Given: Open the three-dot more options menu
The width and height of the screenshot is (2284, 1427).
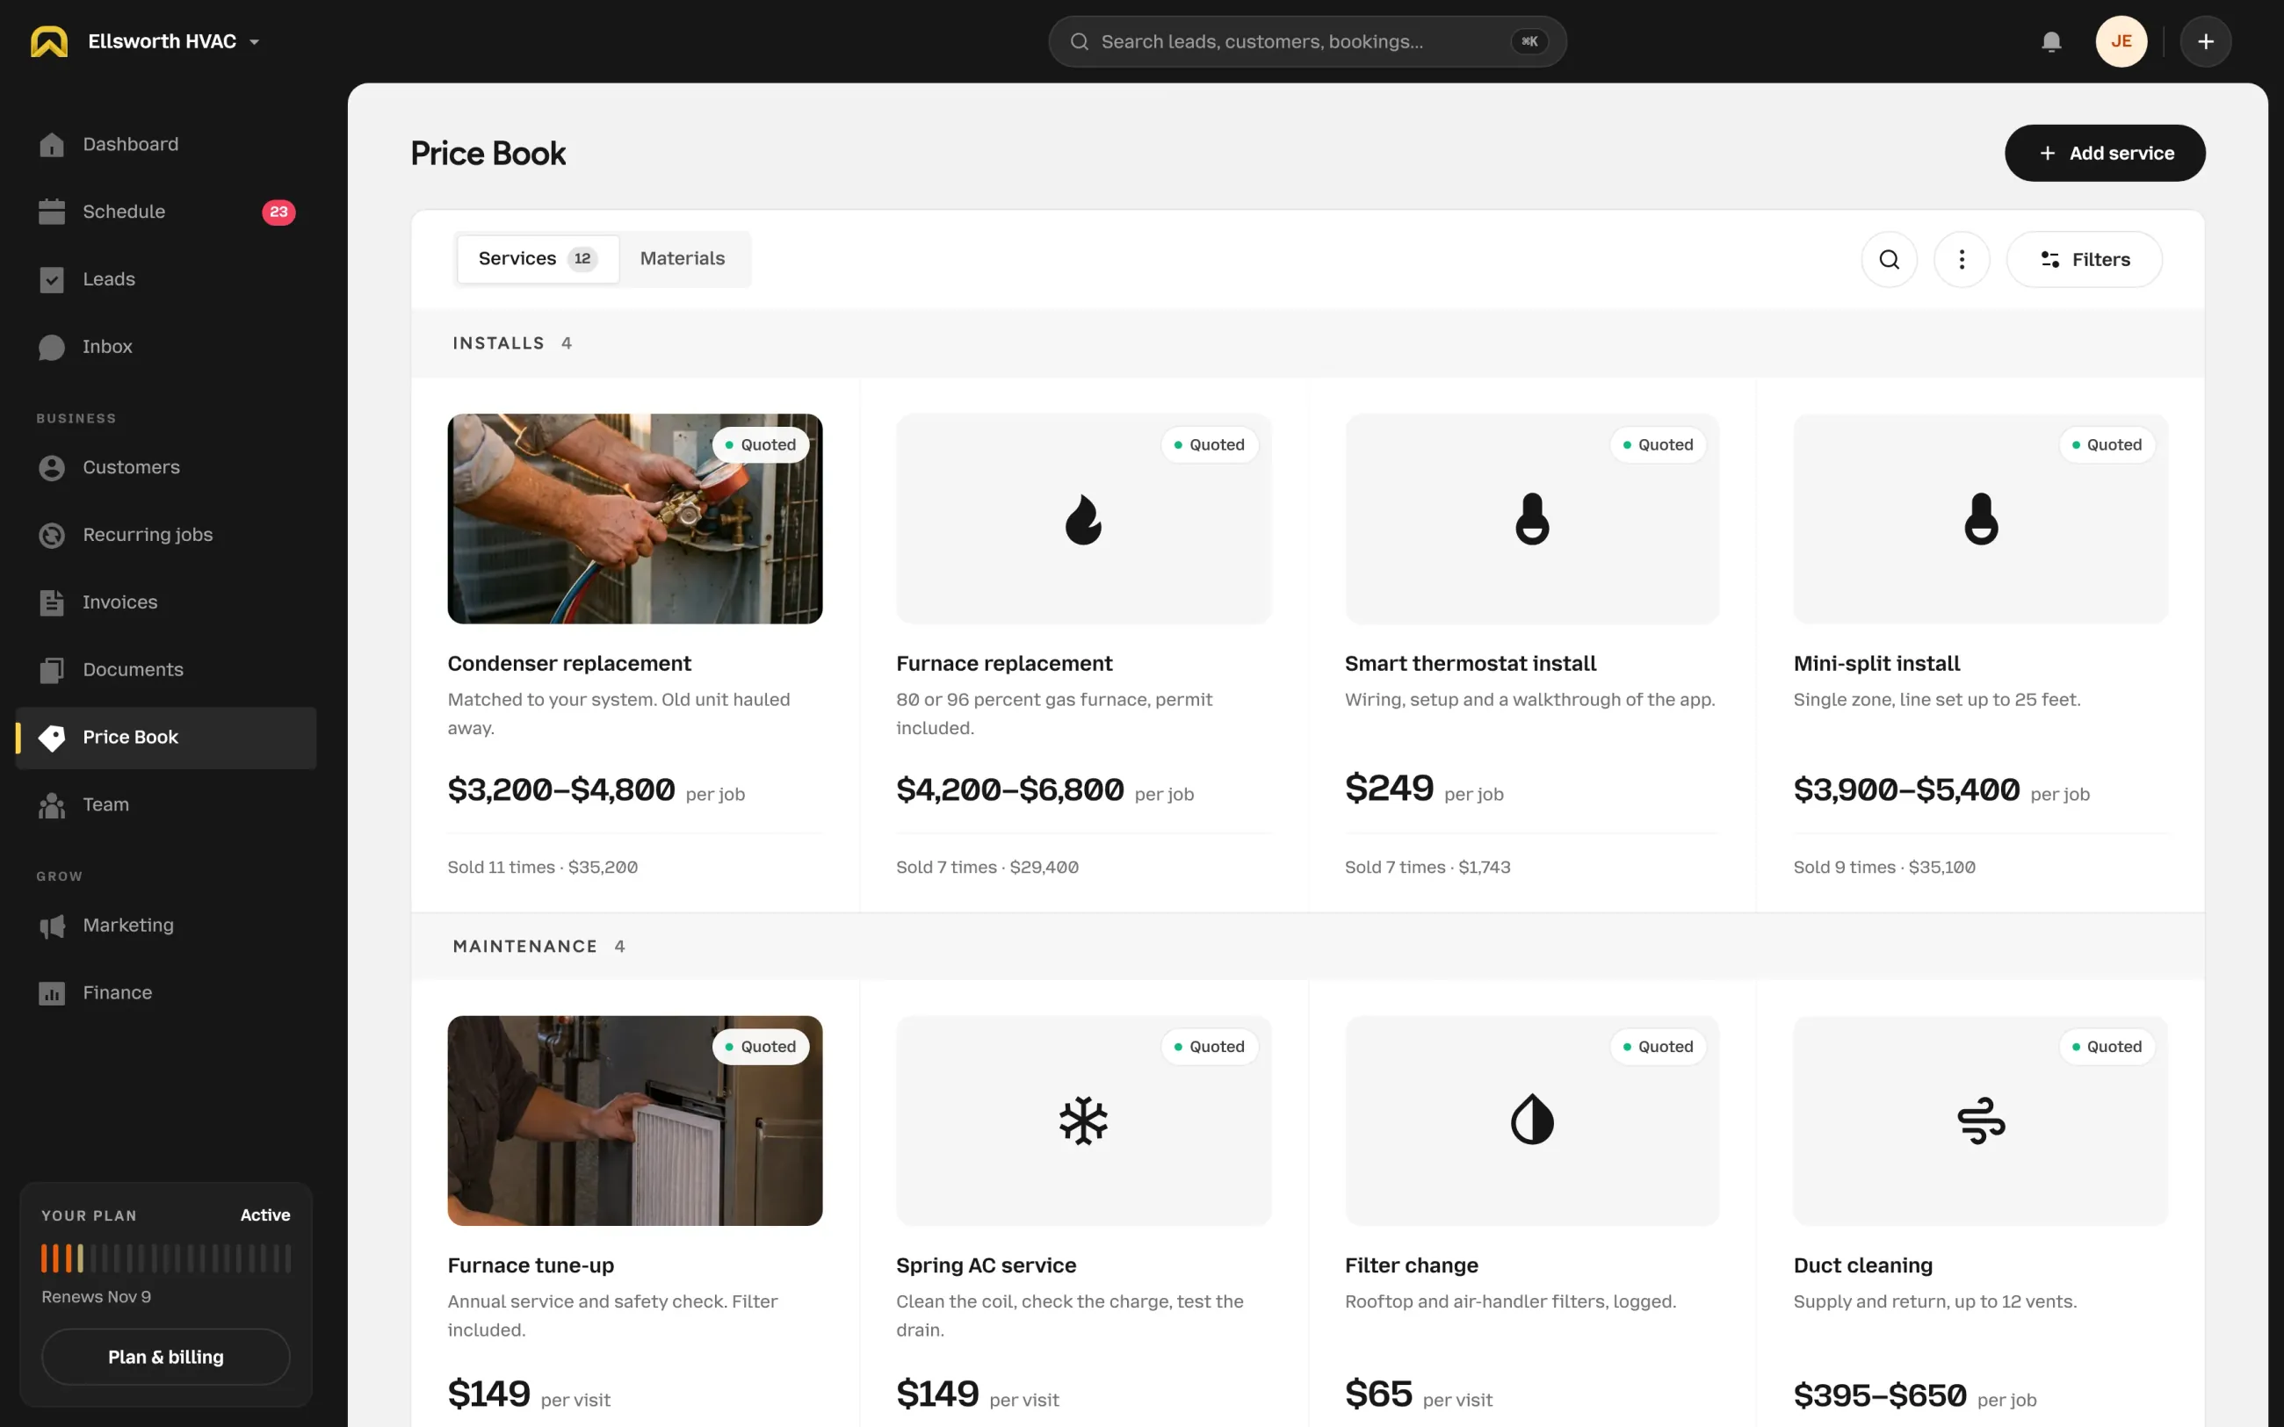Looking at the screenshot, I should pos(1962,260).
